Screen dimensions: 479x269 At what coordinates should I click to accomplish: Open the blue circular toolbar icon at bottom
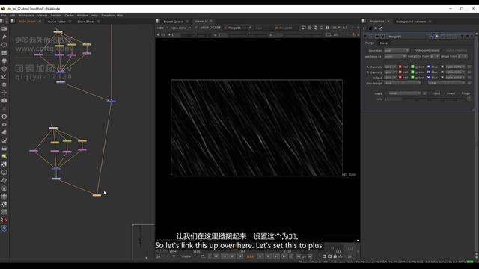(x=4, y=228)
